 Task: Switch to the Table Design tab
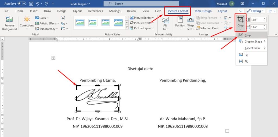(x=203, y=11)
